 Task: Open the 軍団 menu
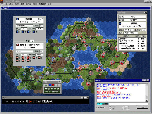(x=35, y=4)
